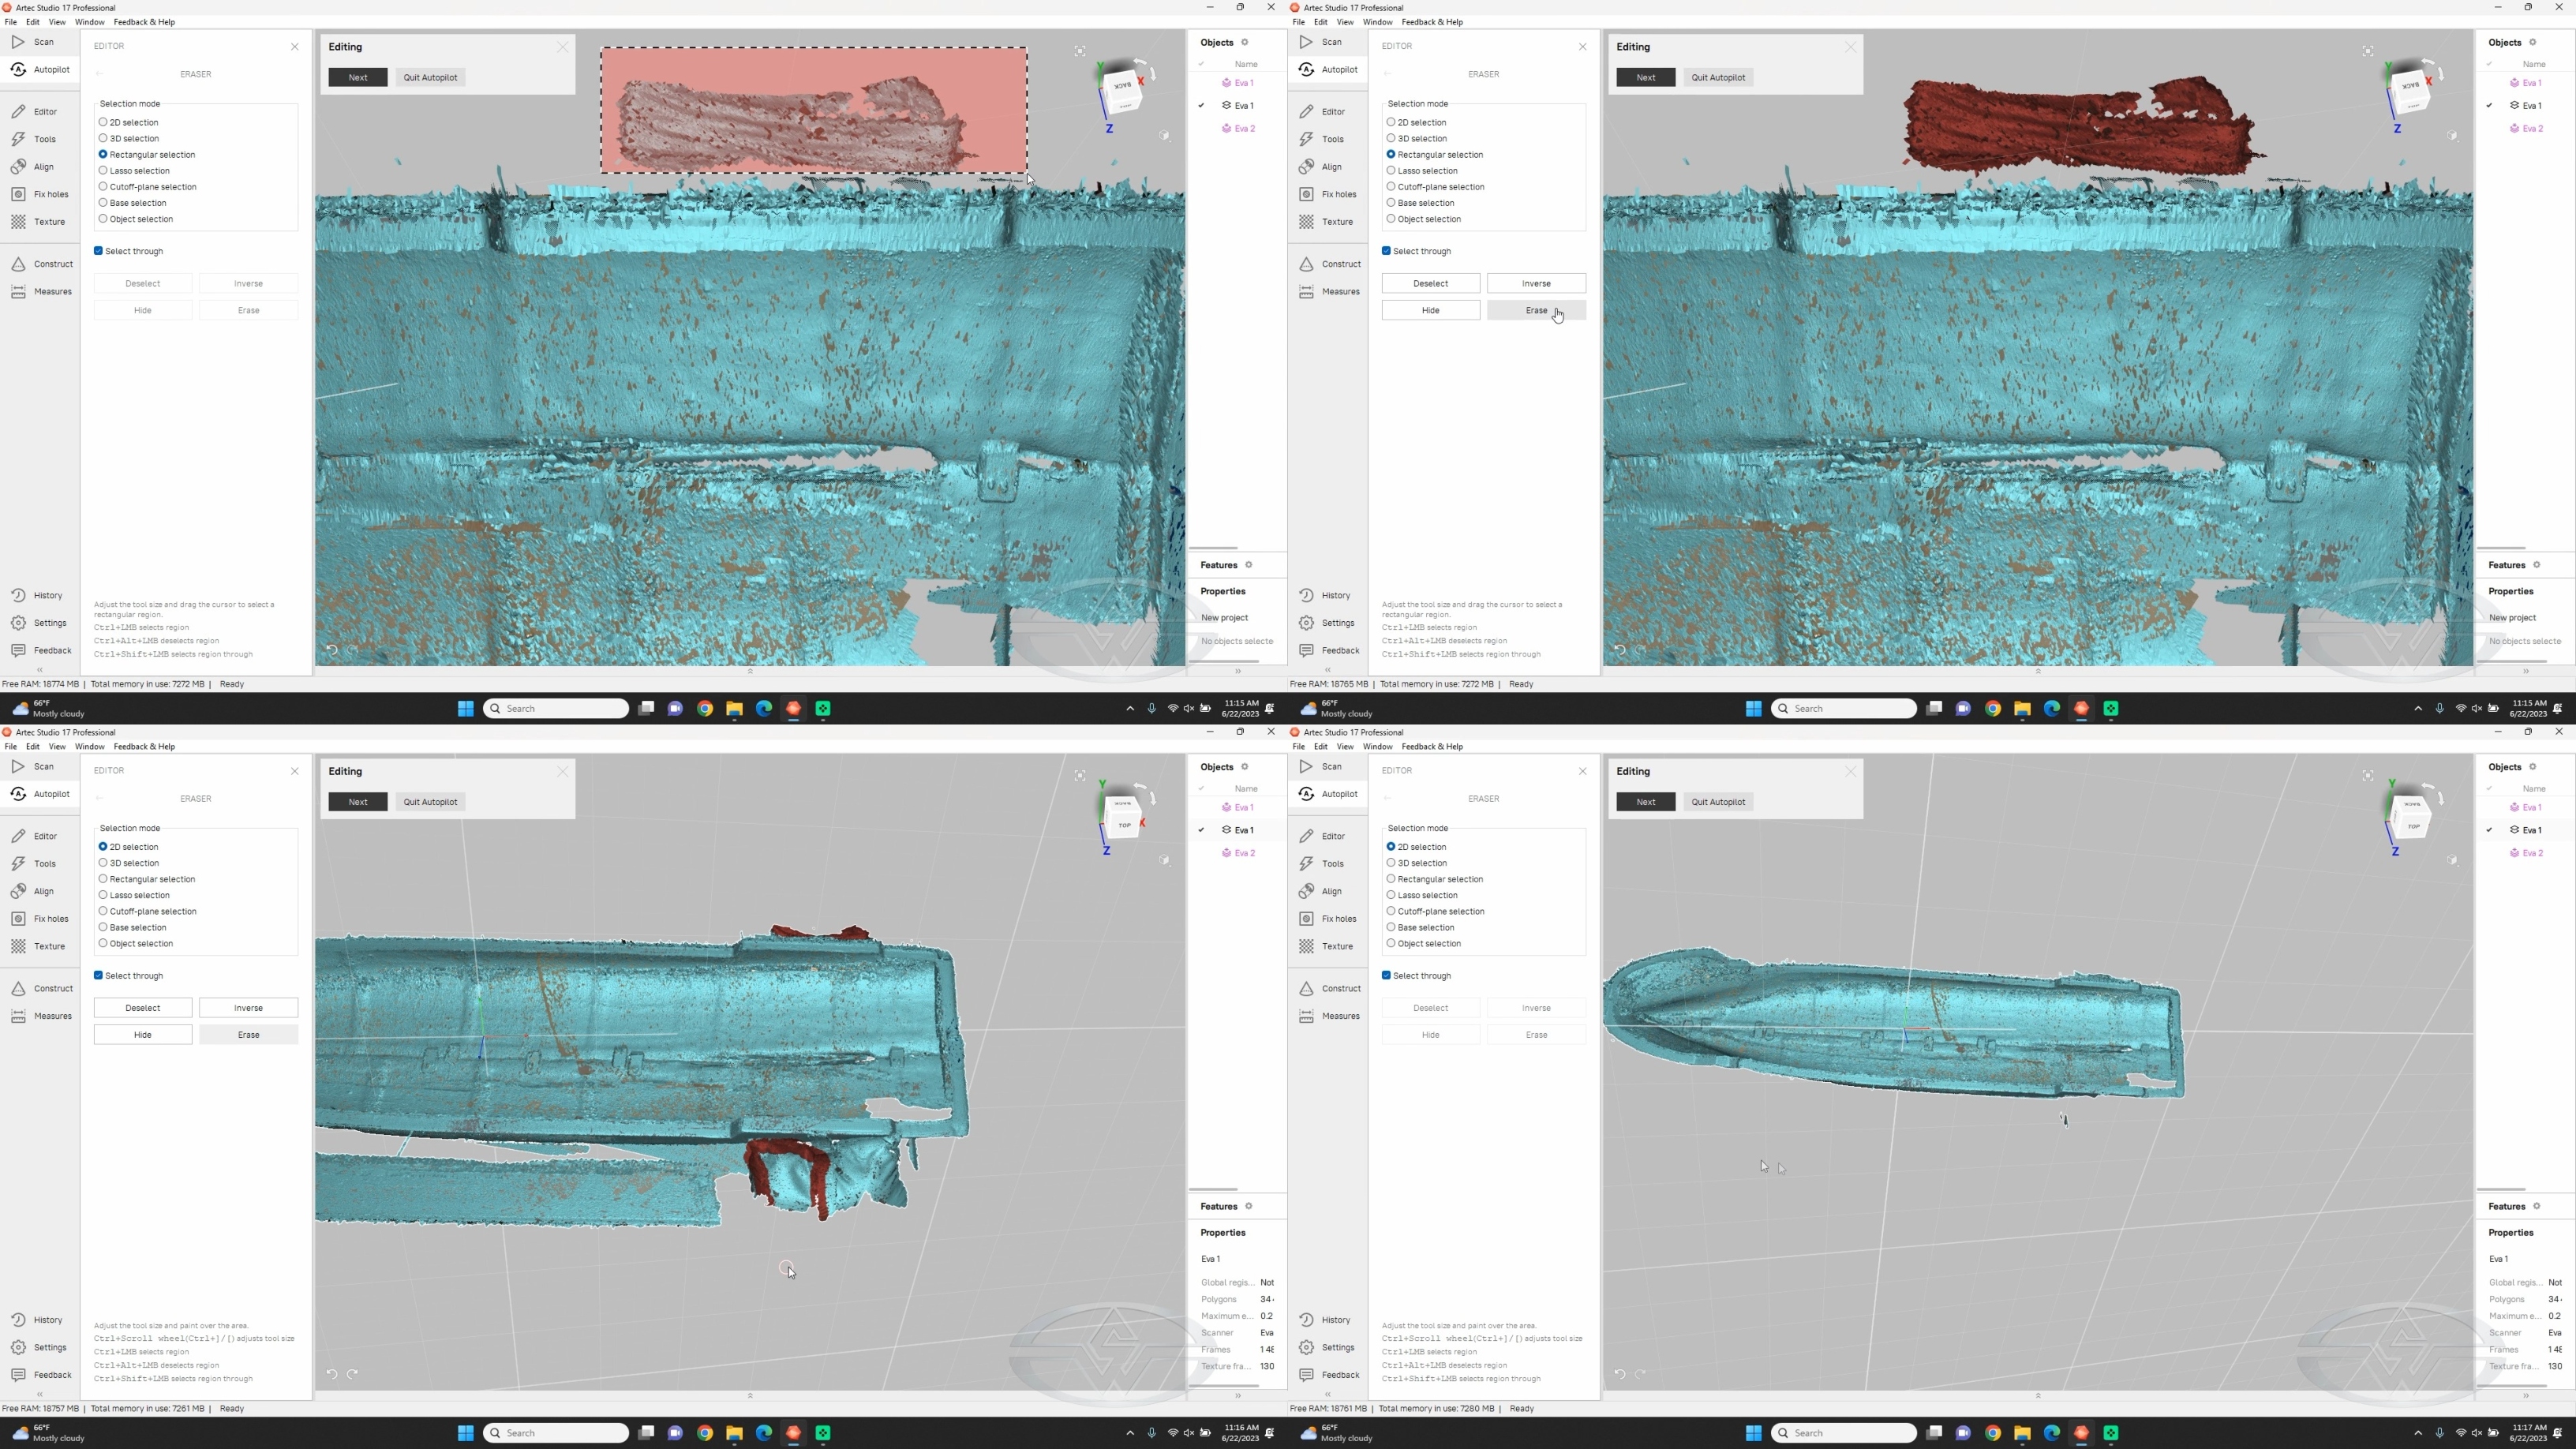Open History in top-right window sidebar
Screen dimensions: 2576x1449
coord(1325,595)
